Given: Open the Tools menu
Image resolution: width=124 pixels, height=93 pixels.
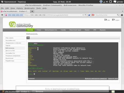Looking at the screenshot, I should coord(38,8).
